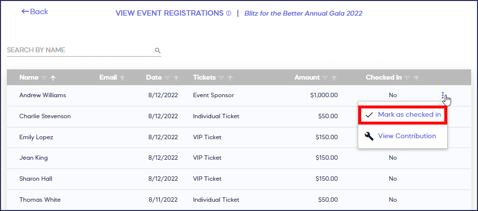This screenshot has width=478, height=211.
Task: Select the Thomas White registration row
Action: pos(196,200)
